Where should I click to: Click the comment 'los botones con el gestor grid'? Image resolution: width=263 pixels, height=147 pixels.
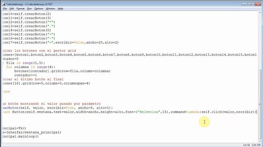click(x=45, y=51)
